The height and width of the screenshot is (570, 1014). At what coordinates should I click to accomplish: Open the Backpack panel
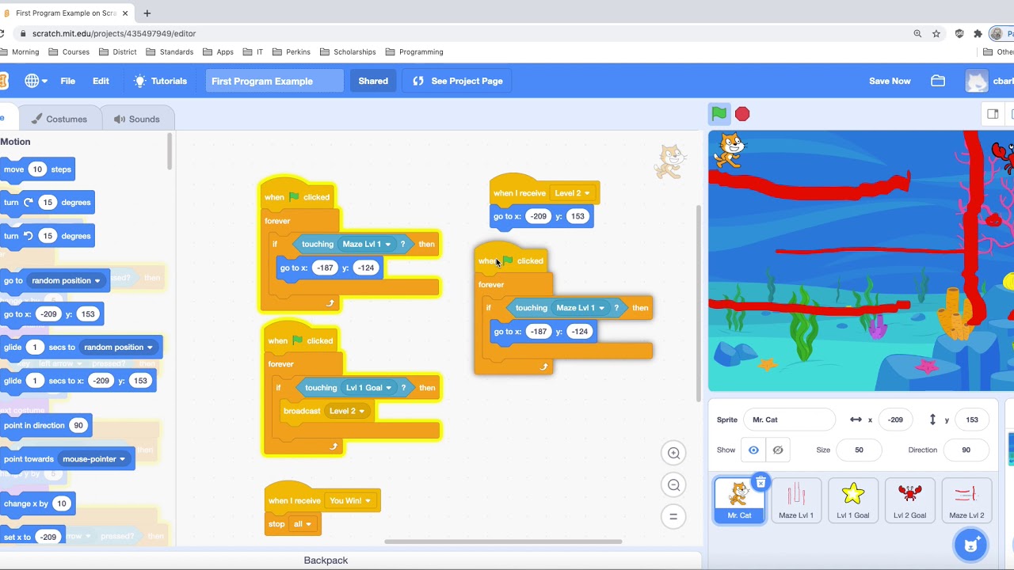click(326, 560)
